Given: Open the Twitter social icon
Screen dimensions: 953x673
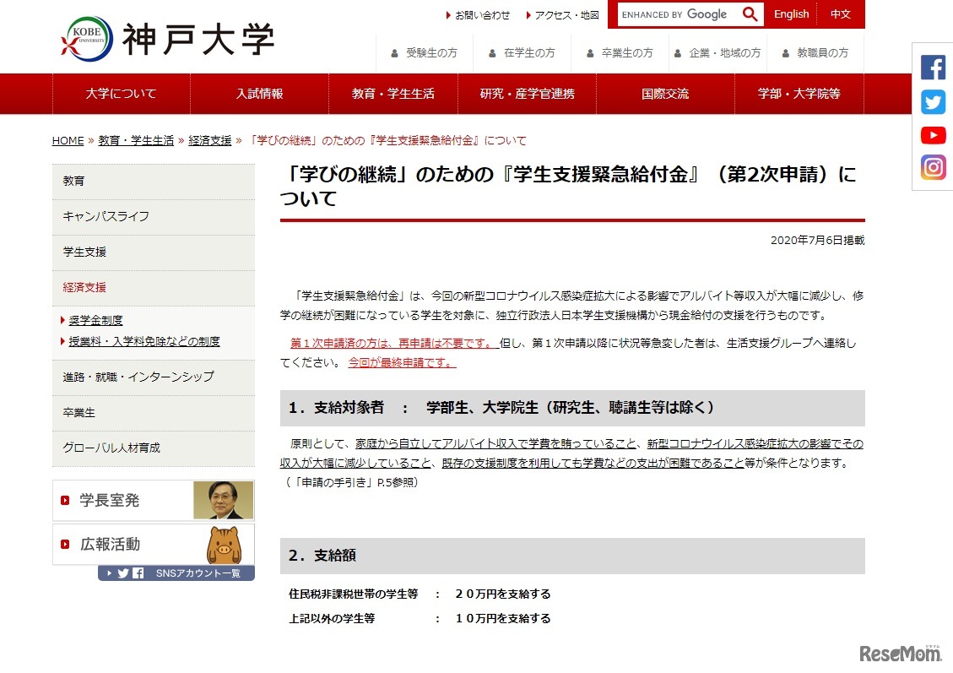Looking at the screenshot, I should [933, 101].
